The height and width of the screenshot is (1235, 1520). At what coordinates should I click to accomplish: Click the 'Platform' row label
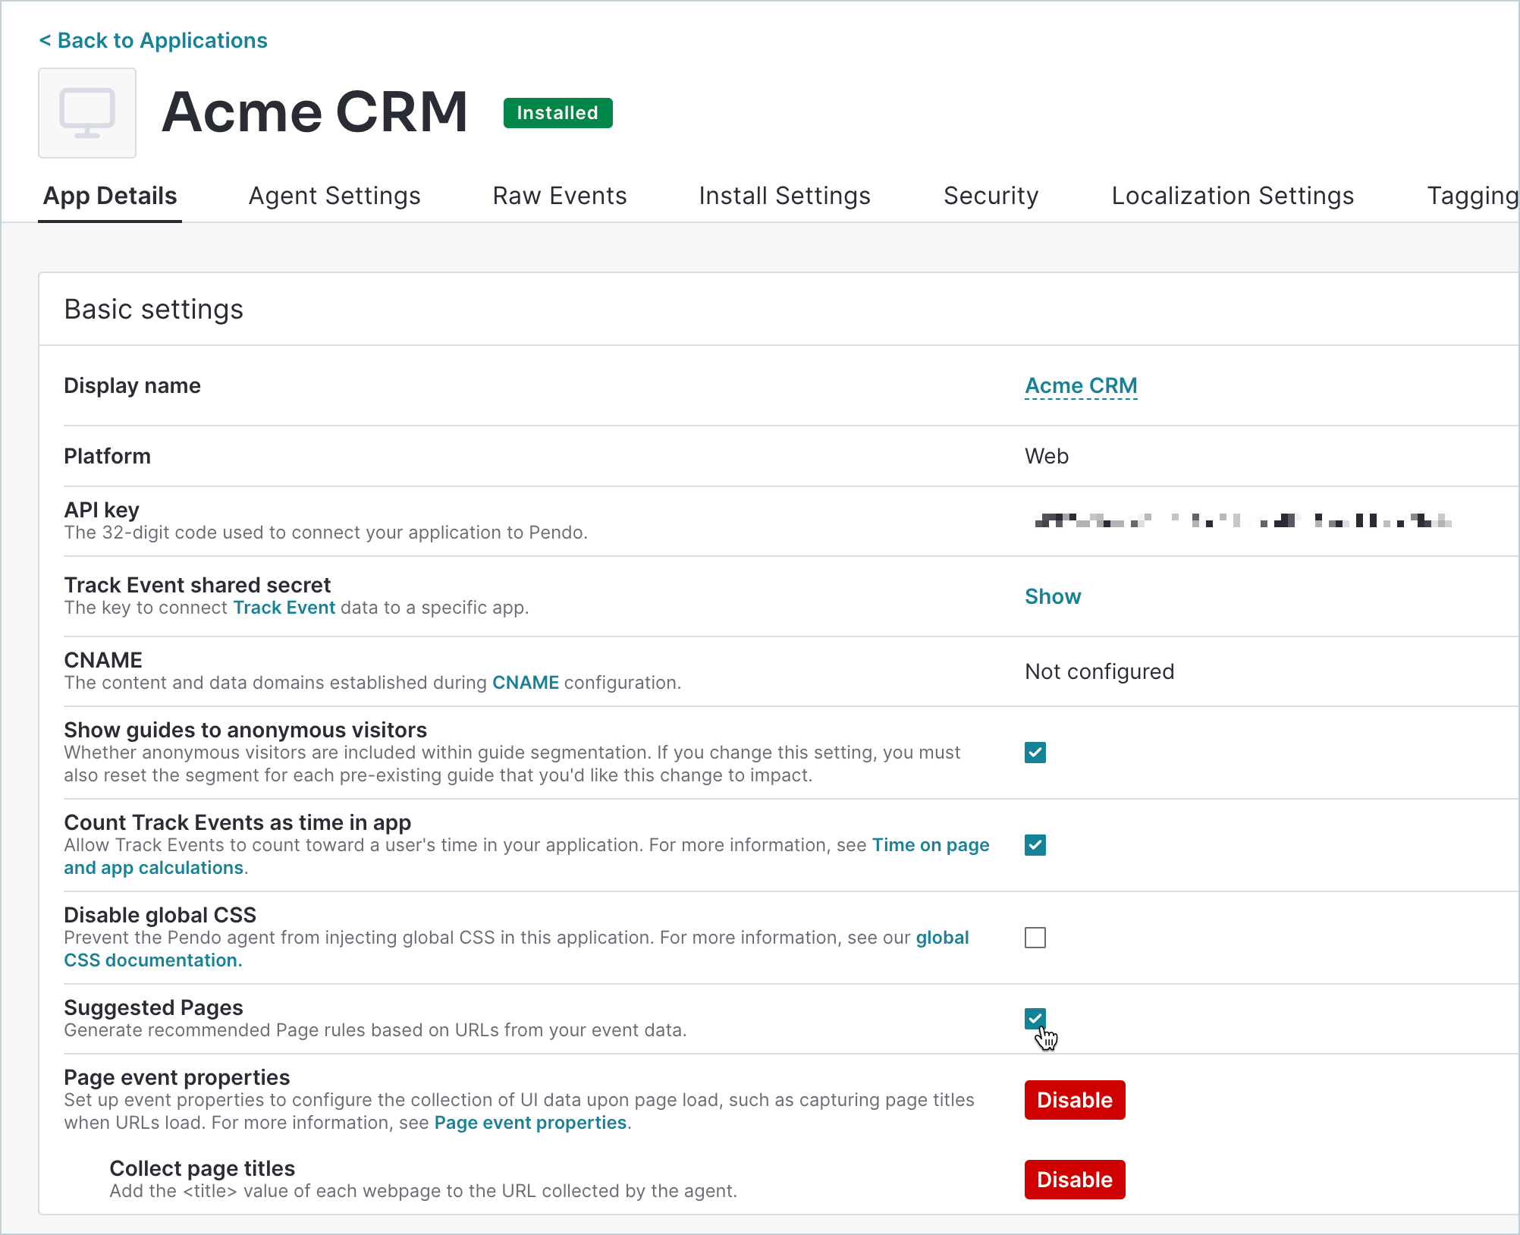(107, 456)
